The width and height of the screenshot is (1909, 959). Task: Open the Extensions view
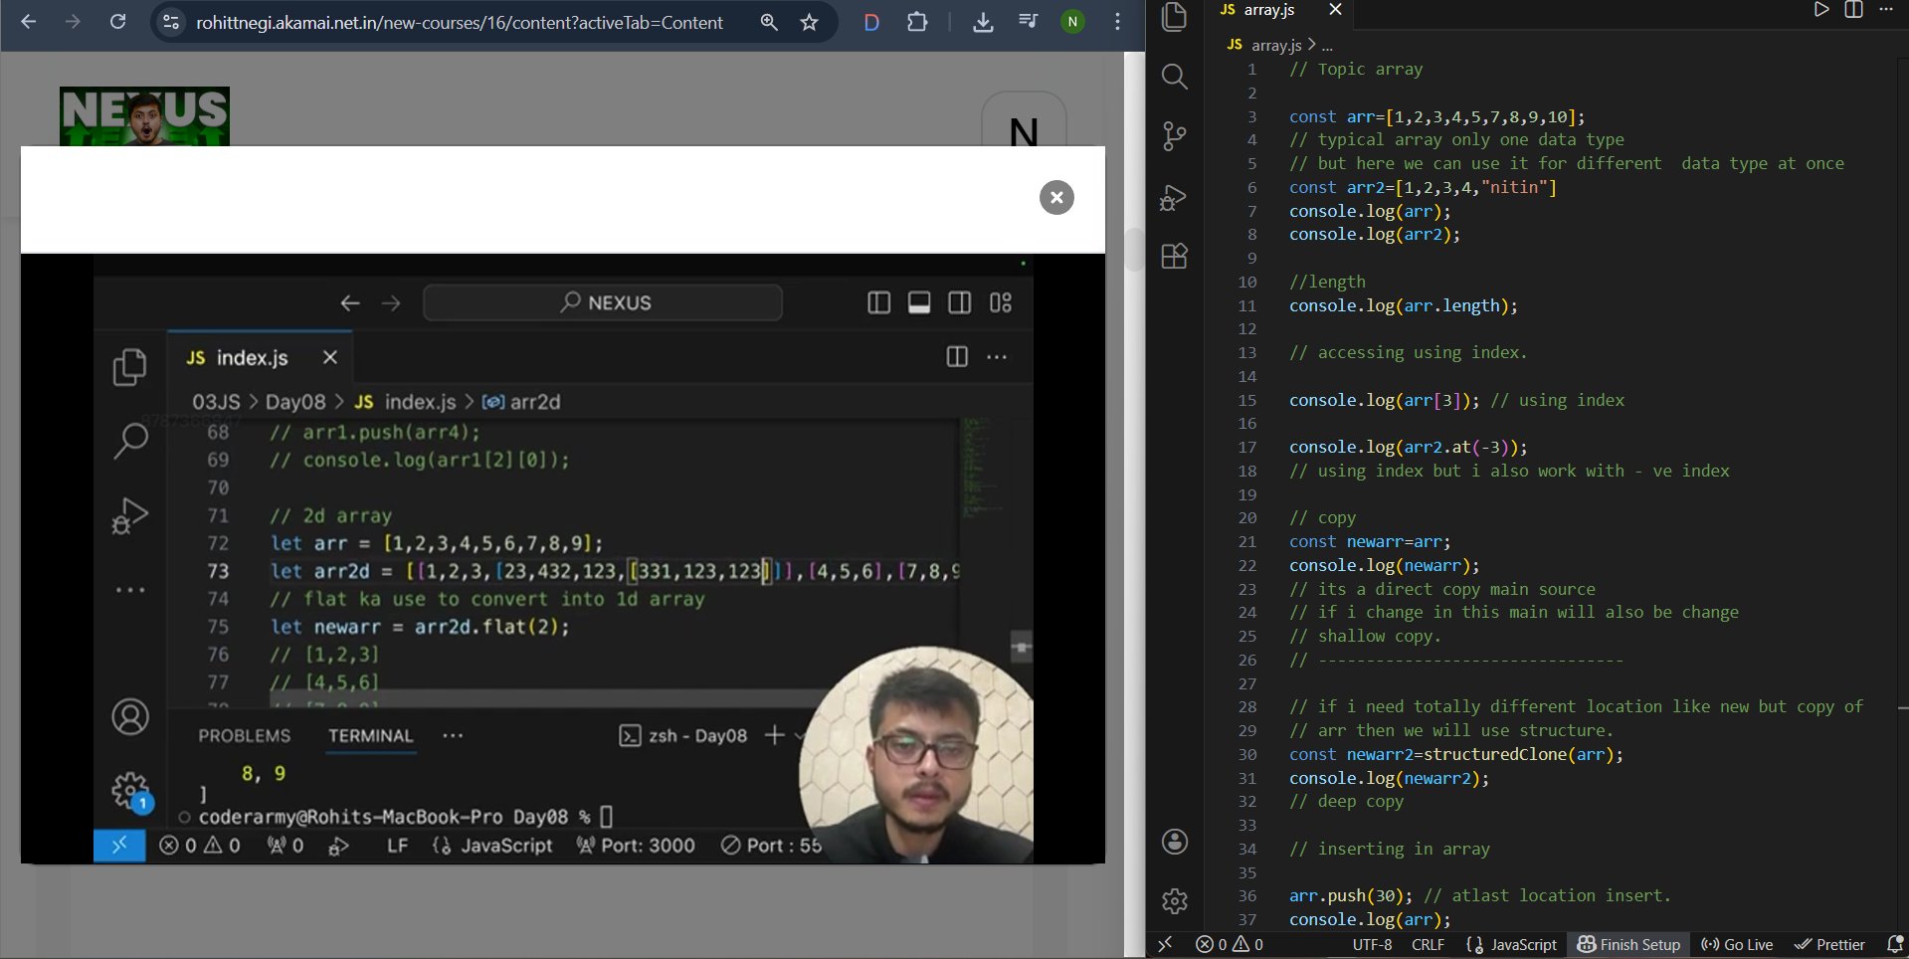(1175, 257)
